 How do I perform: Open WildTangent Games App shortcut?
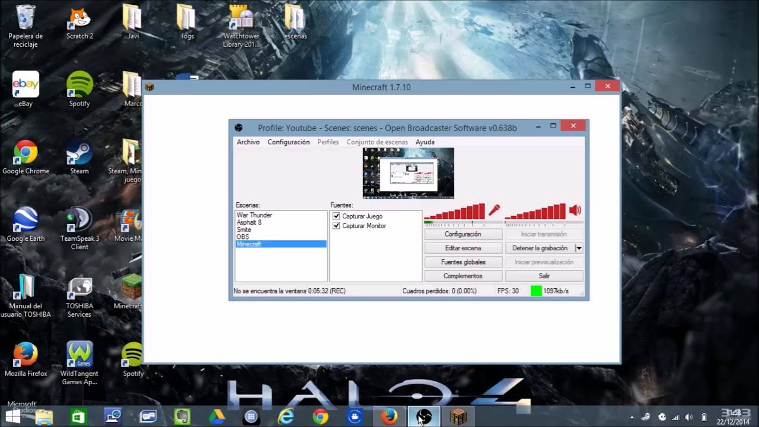79,364
